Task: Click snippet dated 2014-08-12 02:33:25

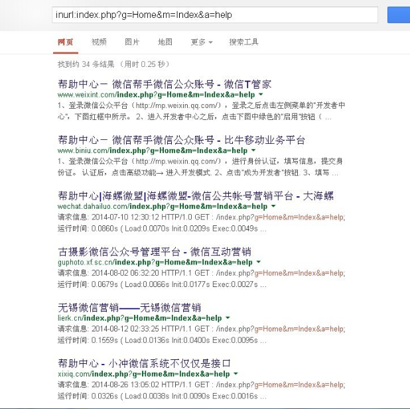Action: (x=201, y=329)
